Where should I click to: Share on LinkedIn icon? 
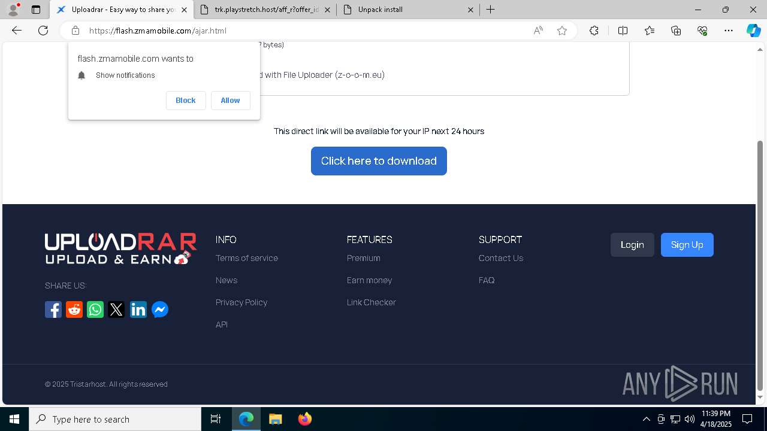138,309
